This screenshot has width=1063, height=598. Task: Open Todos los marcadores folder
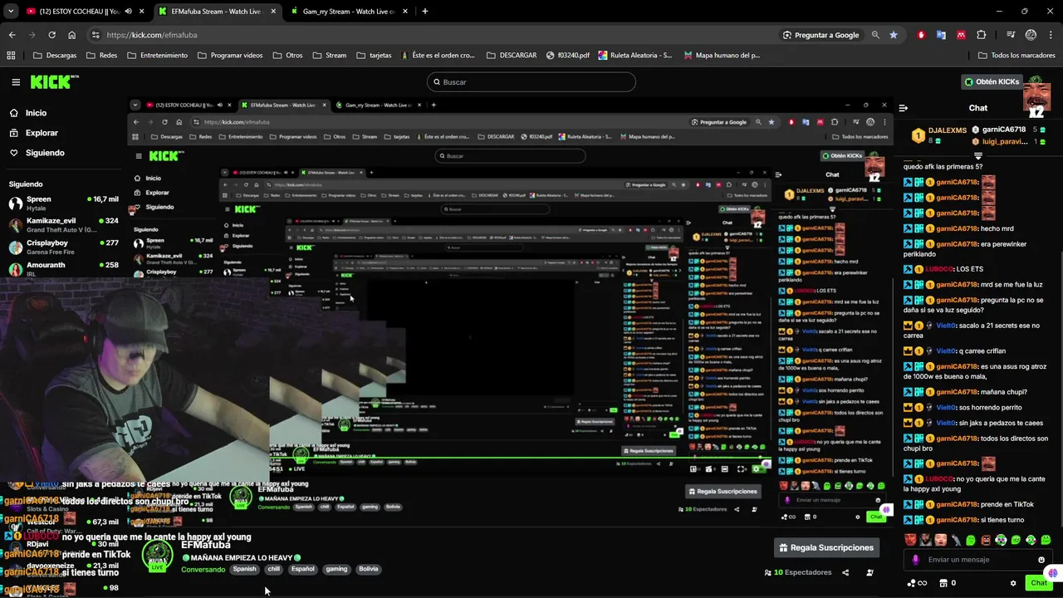pos(1016,55)
